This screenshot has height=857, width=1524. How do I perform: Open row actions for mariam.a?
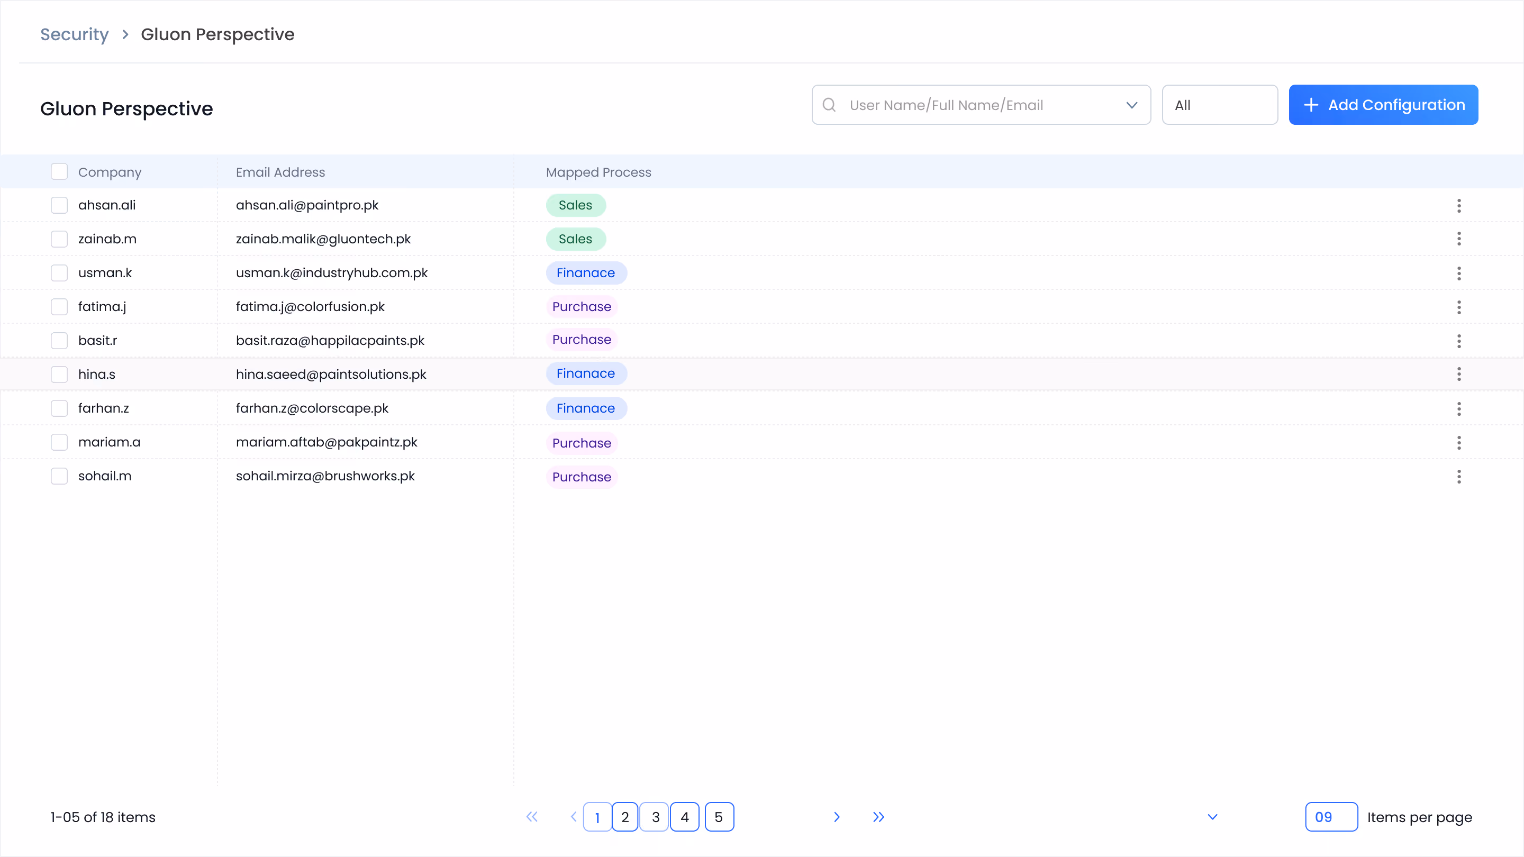[x=1459, y=442]
